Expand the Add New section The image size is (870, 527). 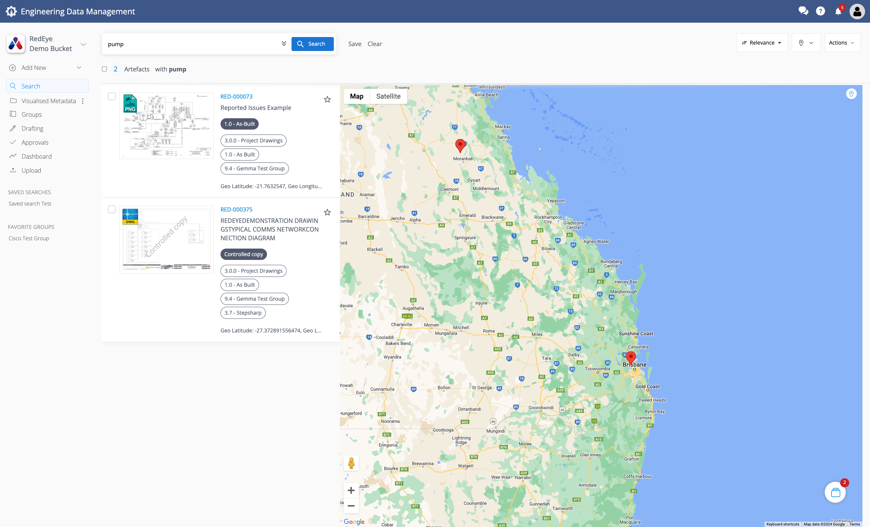point(79,67)
